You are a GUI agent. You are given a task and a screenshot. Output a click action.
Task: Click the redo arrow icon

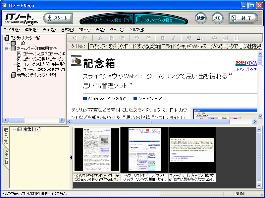click(x=148, y=38)
